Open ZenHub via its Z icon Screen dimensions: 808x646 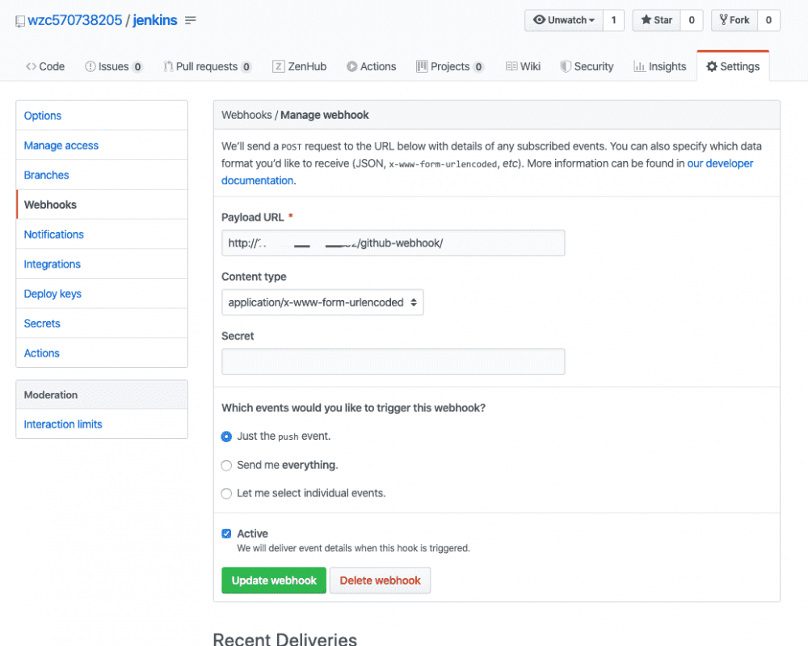point(279,66)
